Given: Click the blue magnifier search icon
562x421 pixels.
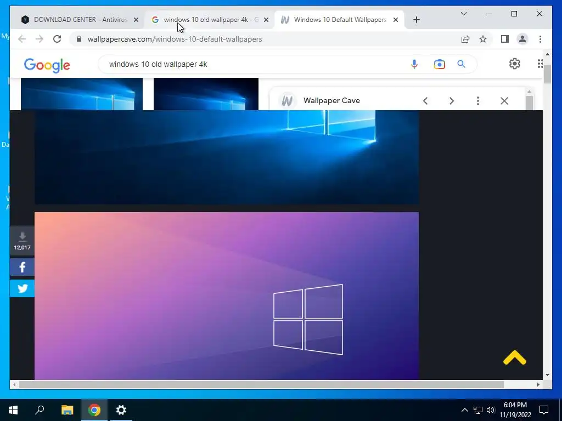Looking at the screenshot, I should pyautogui.click(x=461, y=64).
